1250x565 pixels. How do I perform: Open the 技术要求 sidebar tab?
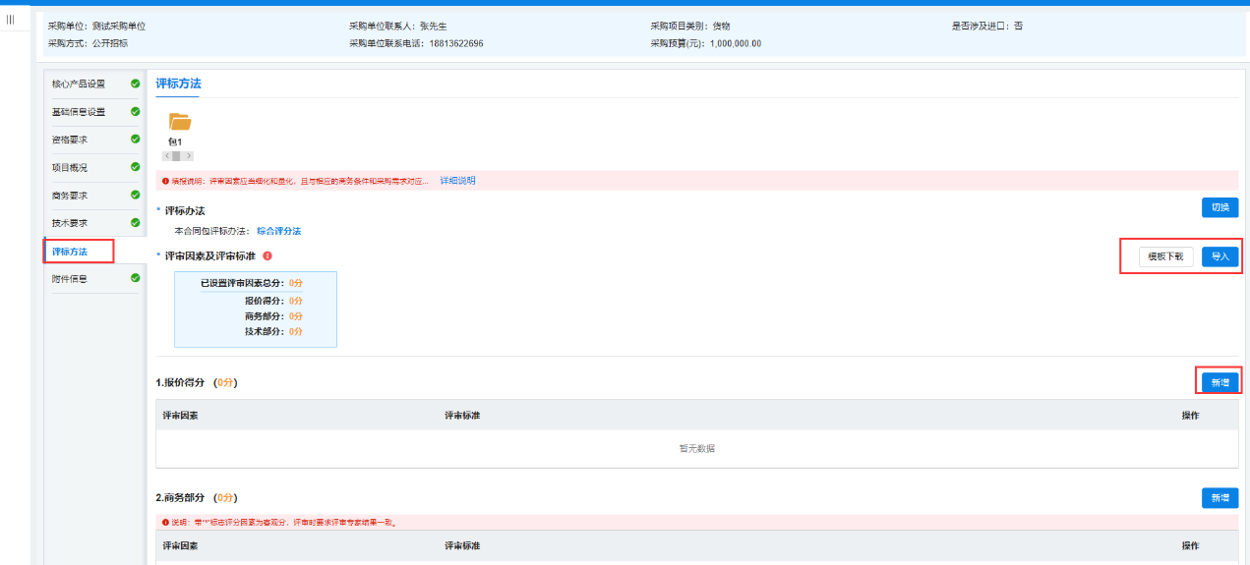point(70,223)
